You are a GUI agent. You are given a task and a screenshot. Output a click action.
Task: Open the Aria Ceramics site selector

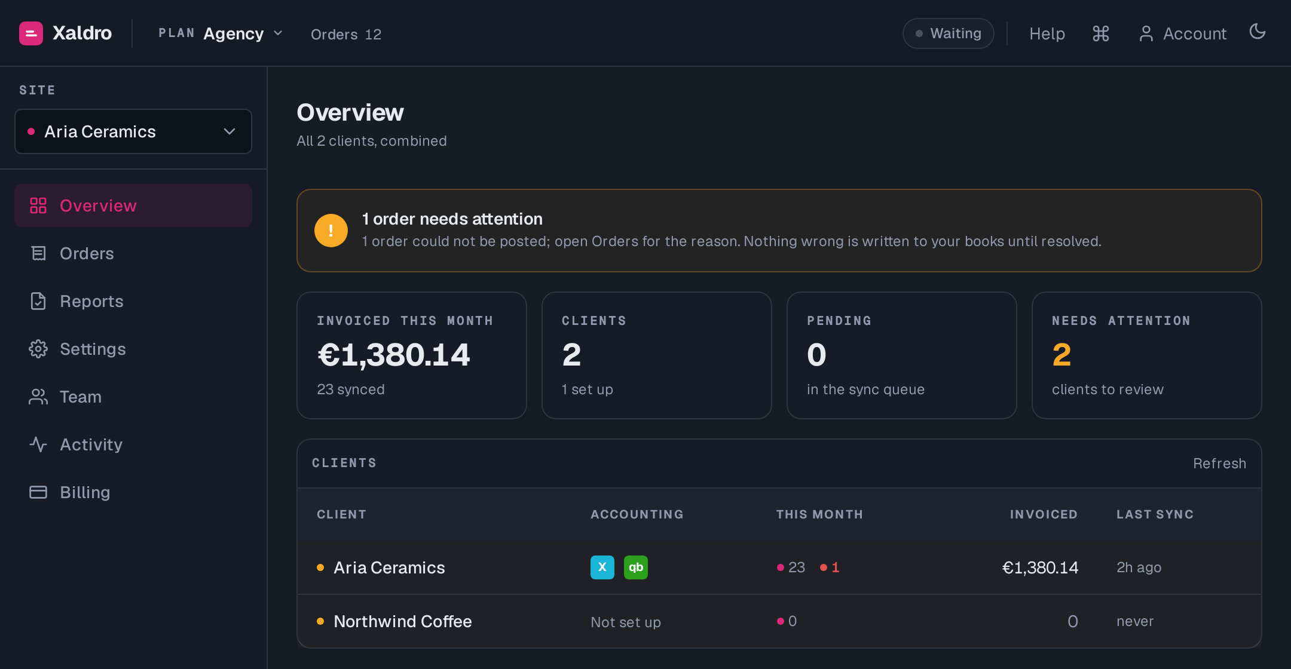click(x=133, y=131)
